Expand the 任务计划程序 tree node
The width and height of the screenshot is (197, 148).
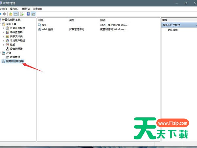pos(3,28)
